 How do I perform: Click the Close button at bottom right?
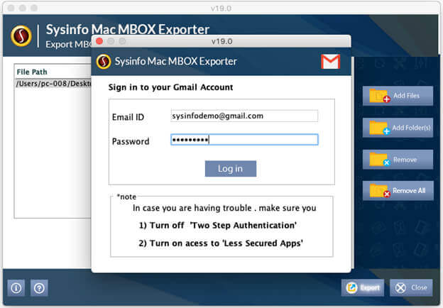(x=411, y=287)
